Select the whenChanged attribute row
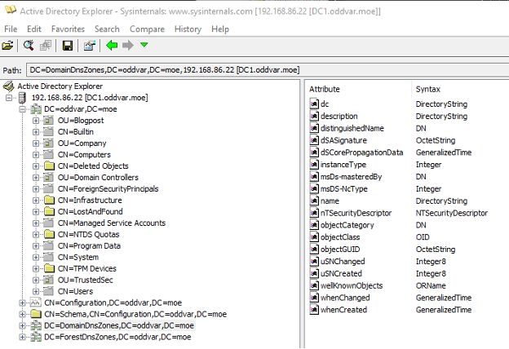The height and width of the screenshot is (349, 509). [x=345, y=298]
